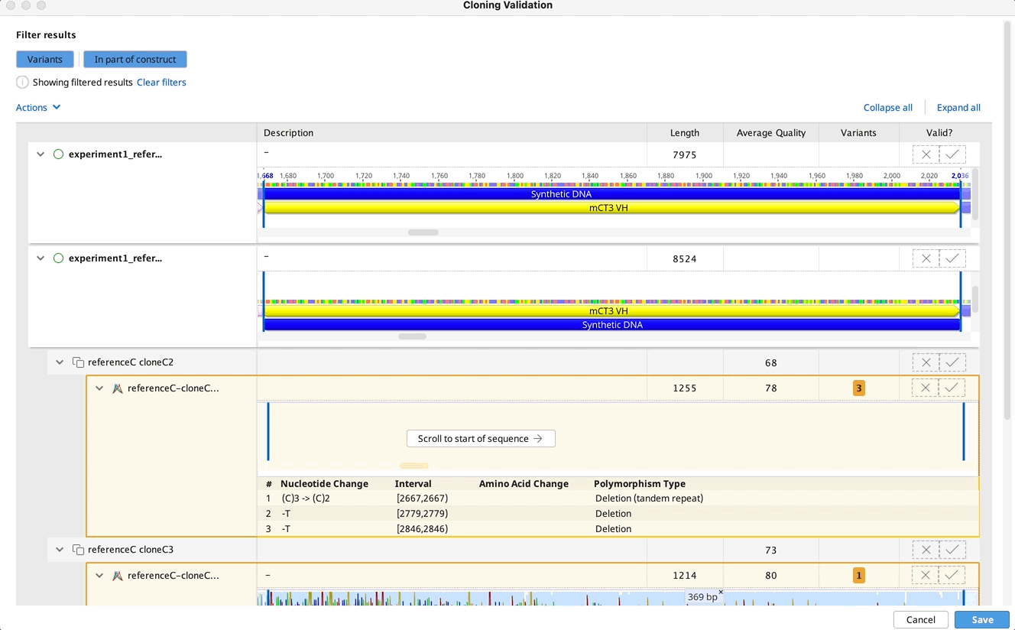This screenshot has height=630, width=1015.
Task: Click alignment icon of 1214-length referenceC–cloneC row
Action: pyautogui.click(x=118, y=576)
